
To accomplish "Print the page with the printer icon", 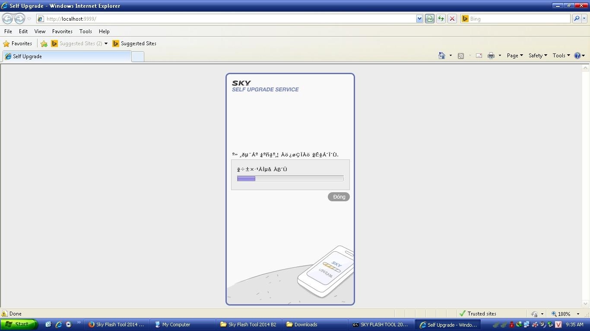I will pos(491,56).
